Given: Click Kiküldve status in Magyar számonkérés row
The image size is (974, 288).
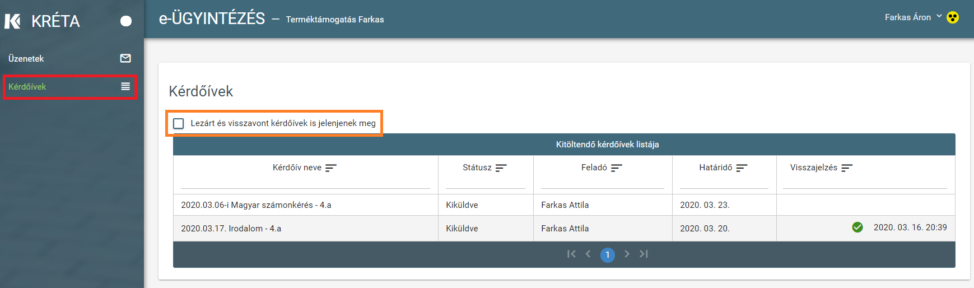Looking at the screenshot, I should [x=462, y=205].
